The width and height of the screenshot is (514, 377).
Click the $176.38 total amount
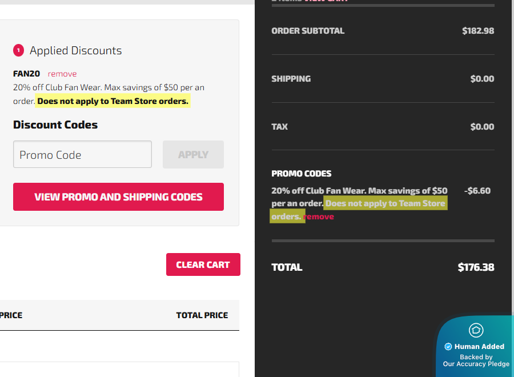(x=476, y=267)
